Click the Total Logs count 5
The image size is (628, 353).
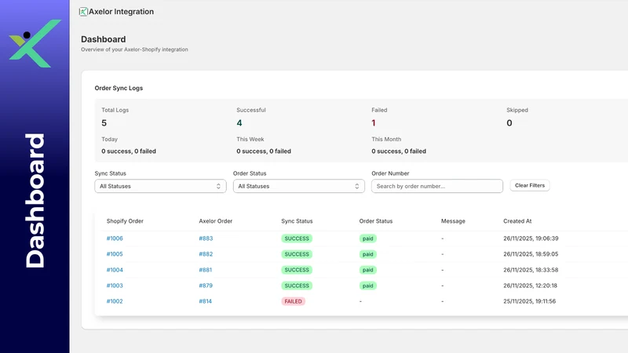pos(104,123)
